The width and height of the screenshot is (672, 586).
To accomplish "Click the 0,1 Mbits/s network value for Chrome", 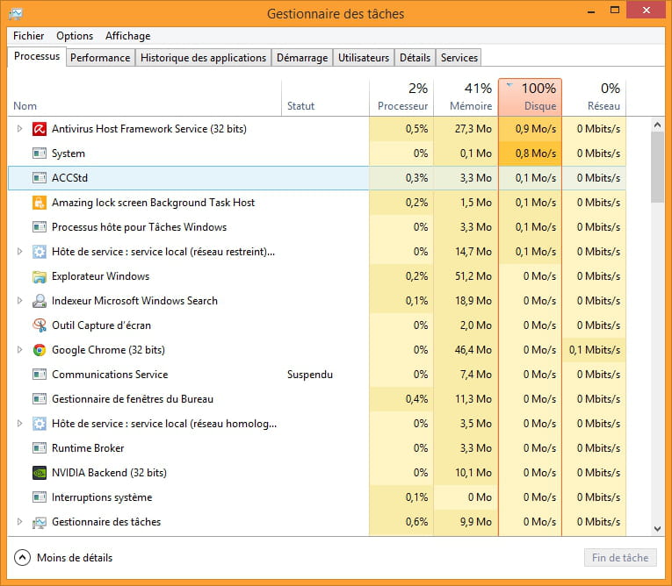I will point(595,350).
